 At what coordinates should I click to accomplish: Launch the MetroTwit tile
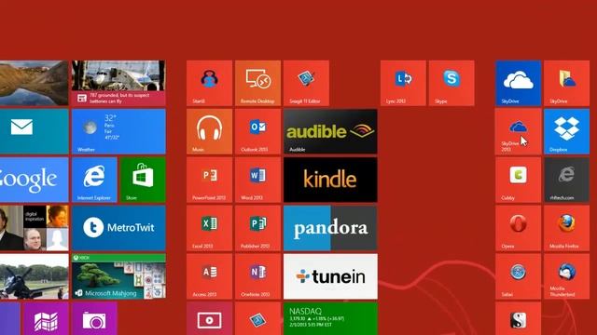pyautogui.click(x=118, y=228)
